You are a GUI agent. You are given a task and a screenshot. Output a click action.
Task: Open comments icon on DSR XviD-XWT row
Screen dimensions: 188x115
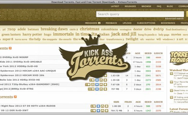point(93,110)
